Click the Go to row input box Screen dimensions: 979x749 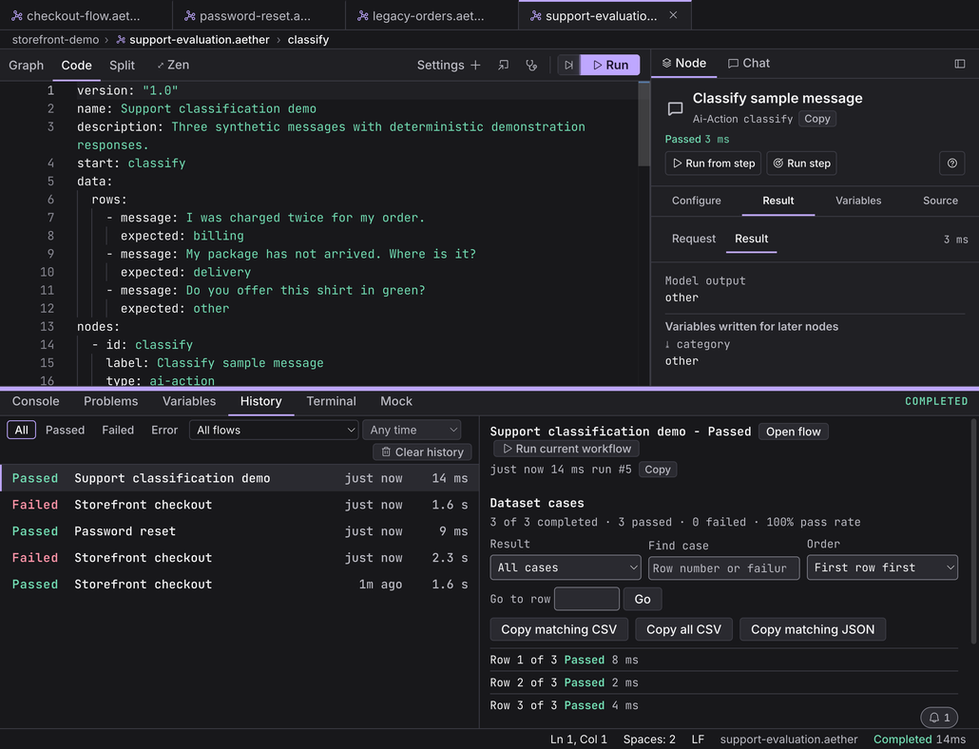tap(586, 599)
